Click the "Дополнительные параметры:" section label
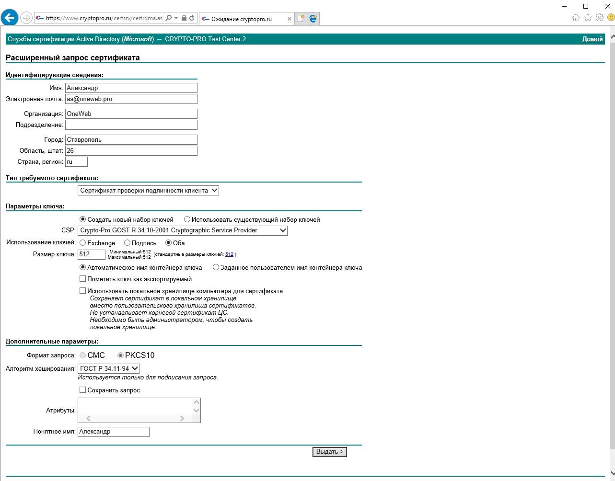Viewport: 615px width, 481px height. tap(52, 342)
